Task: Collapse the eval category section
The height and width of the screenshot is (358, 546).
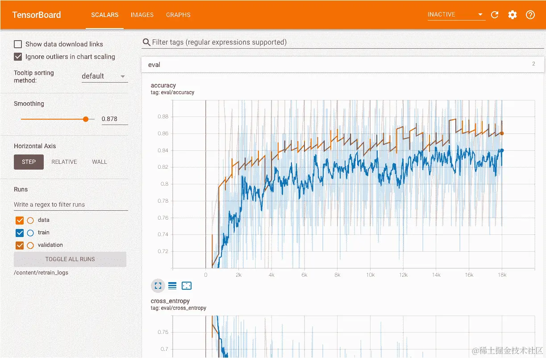Action: [342, 65]
